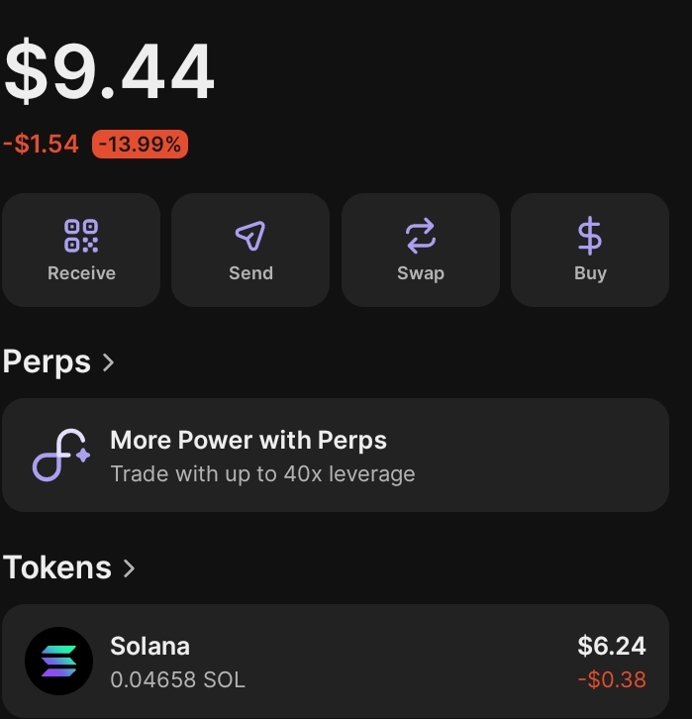Open More Power with Perps banner

(x=335, y=456)
